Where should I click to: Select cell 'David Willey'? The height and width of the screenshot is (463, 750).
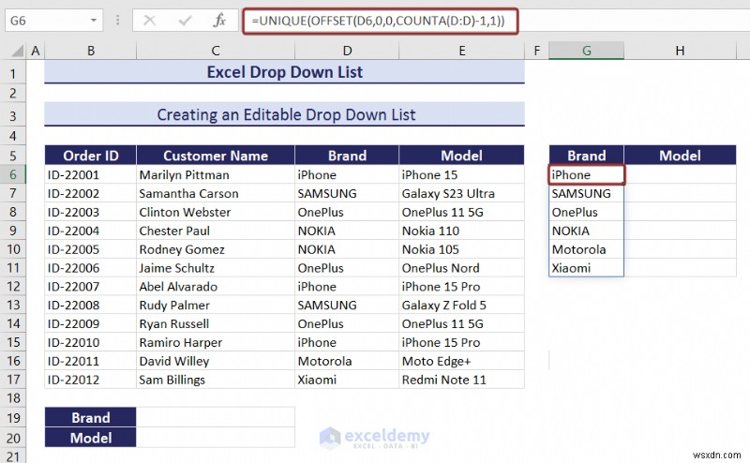click(x=216, y=361)
